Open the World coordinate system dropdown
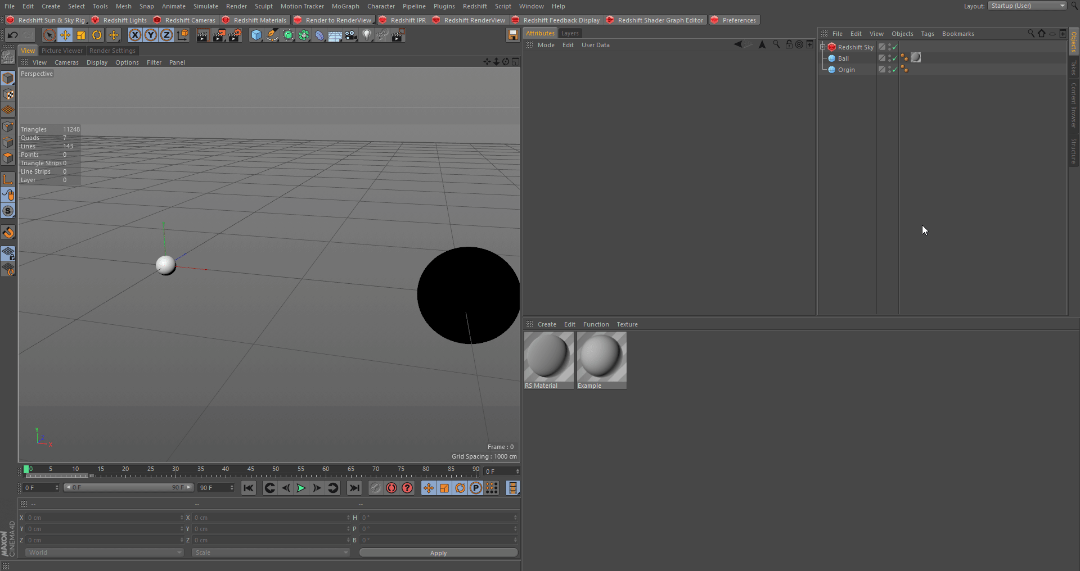This screenshot has height=571, width=1080. [104, 552]
